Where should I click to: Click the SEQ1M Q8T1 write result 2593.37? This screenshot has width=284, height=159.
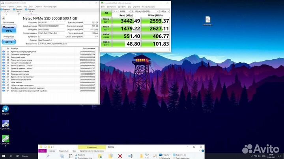coord(155,21)
